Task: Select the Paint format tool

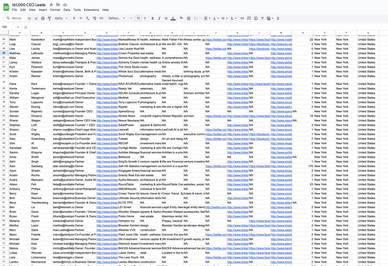Action: (x=50, y=18)
